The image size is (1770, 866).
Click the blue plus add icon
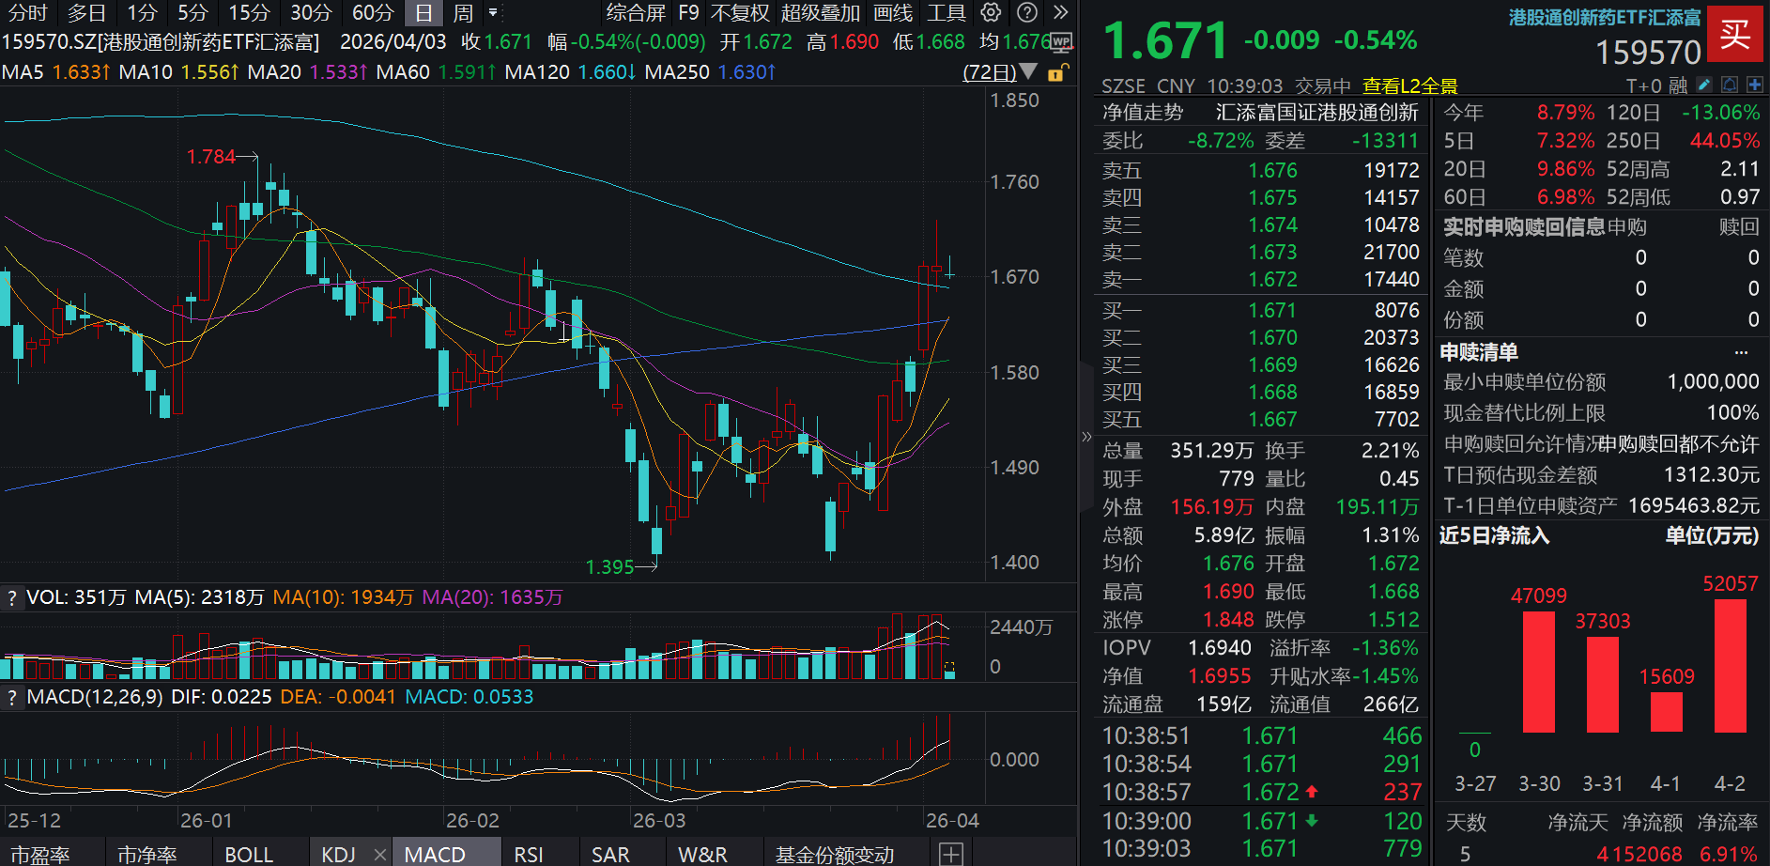[1754, 84]
